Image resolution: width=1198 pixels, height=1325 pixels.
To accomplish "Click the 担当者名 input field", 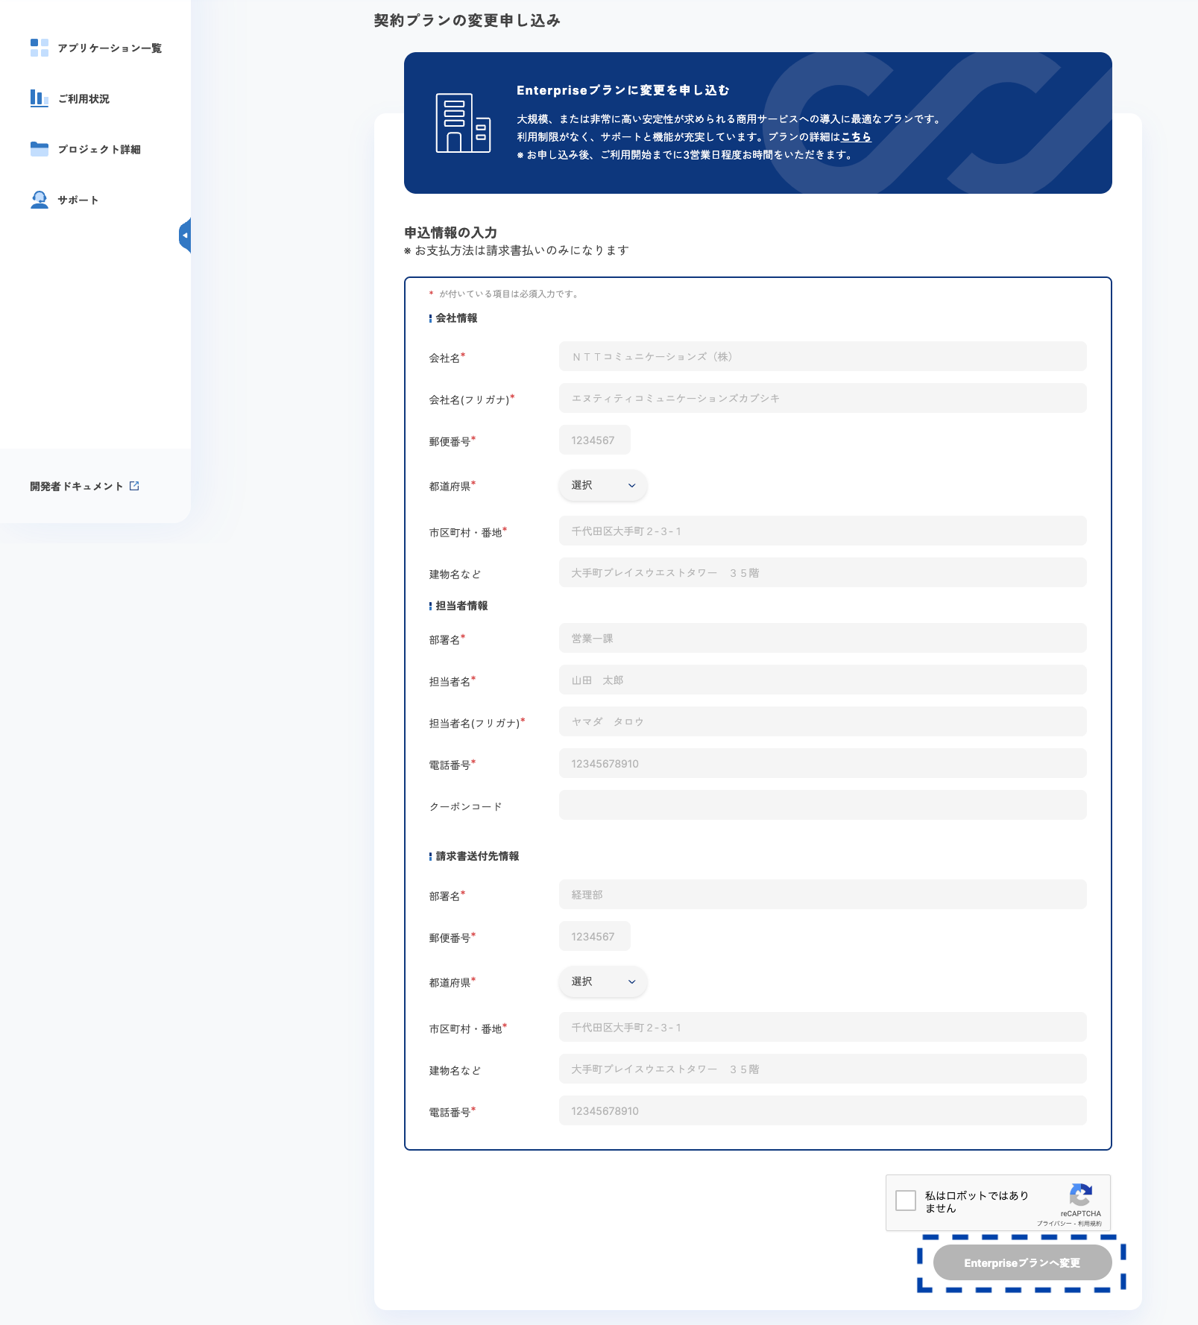I will (x=822, y=680).
